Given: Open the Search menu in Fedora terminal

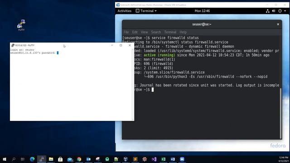Looking at the screenshot, I should click(156, 32).
